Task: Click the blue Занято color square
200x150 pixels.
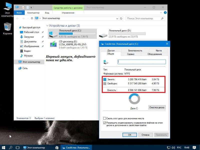Action: pos(105,79)
